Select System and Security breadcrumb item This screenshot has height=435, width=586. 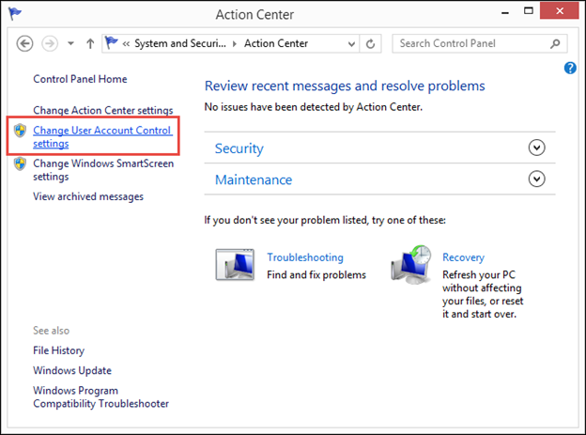(180, 43)
